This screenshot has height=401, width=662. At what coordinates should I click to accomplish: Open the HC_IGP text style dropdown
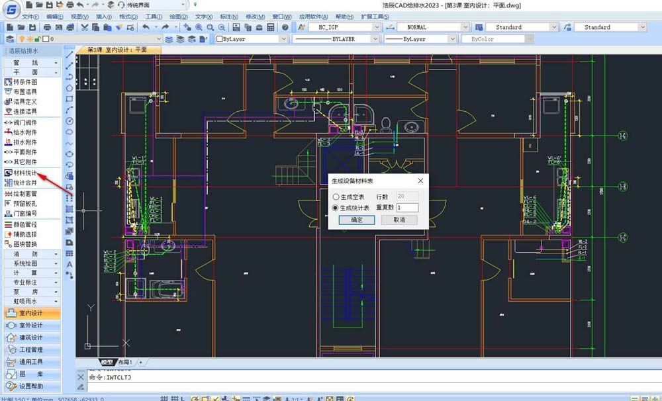coord(376,28)
